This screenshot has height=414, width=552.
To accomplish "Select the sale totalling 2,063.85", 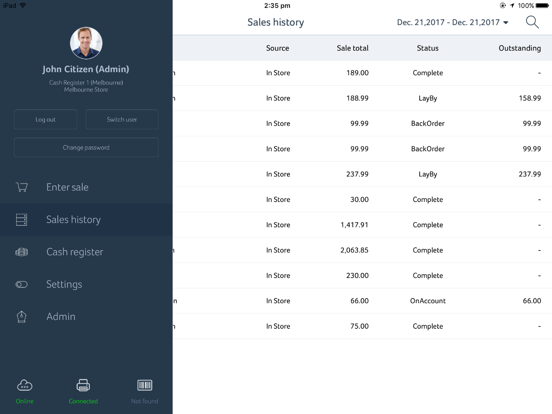I will click(355, 250).
